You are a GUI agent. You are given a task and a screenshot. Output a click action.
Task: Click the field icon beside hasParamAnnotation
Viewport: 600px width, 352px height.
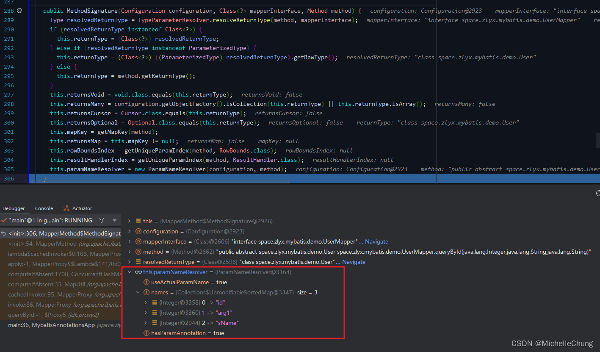147,333
